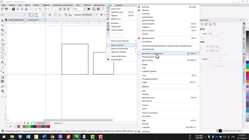Open a new document tab with plus
Viewport: 249px width, 140px height.
[45, 20]
